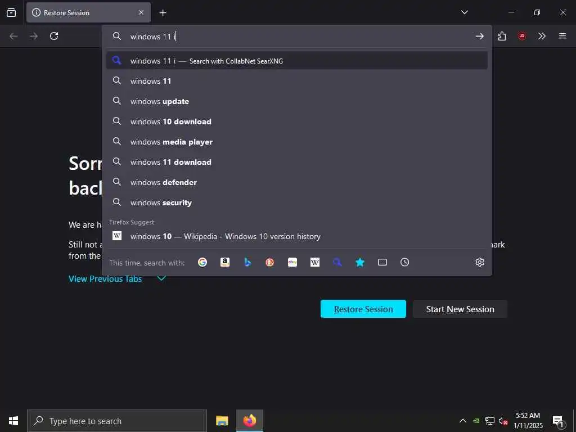Go forward one page

pyautogui.click(x=34, y=36)
